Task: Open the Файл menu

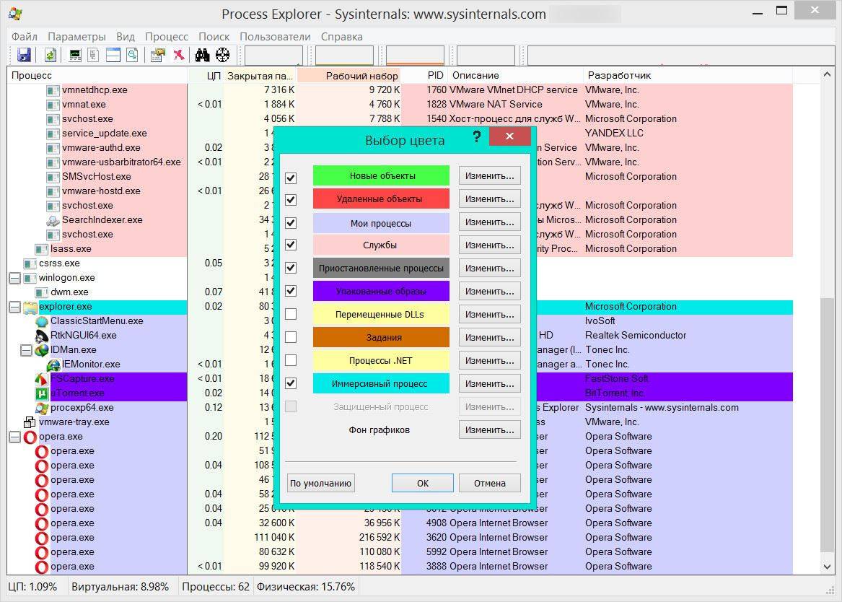Action: click(24, 37)
